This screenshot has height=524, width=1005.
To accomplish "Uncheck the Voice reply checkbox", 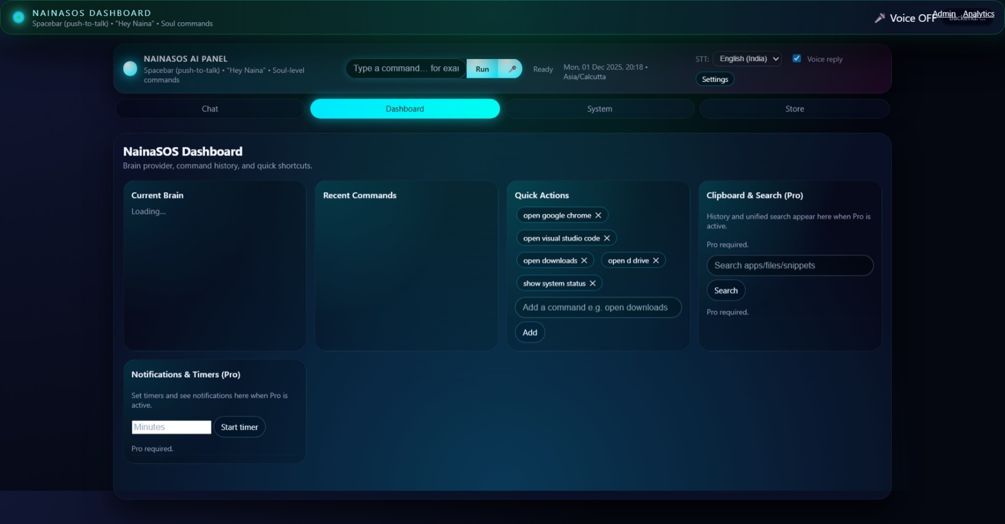I will coord(797,58).
